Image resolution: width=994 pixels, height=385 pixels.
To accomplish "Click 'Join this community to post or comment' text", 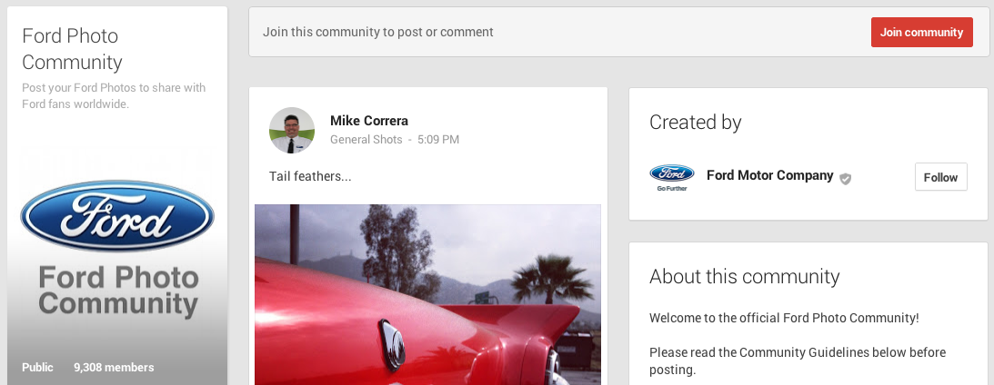I will coord(377,32).
